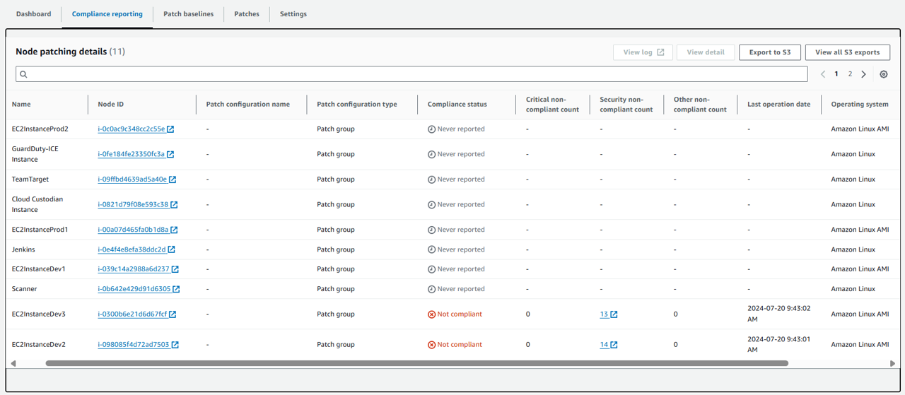Click View all S3 exports button

click(847, 52)
